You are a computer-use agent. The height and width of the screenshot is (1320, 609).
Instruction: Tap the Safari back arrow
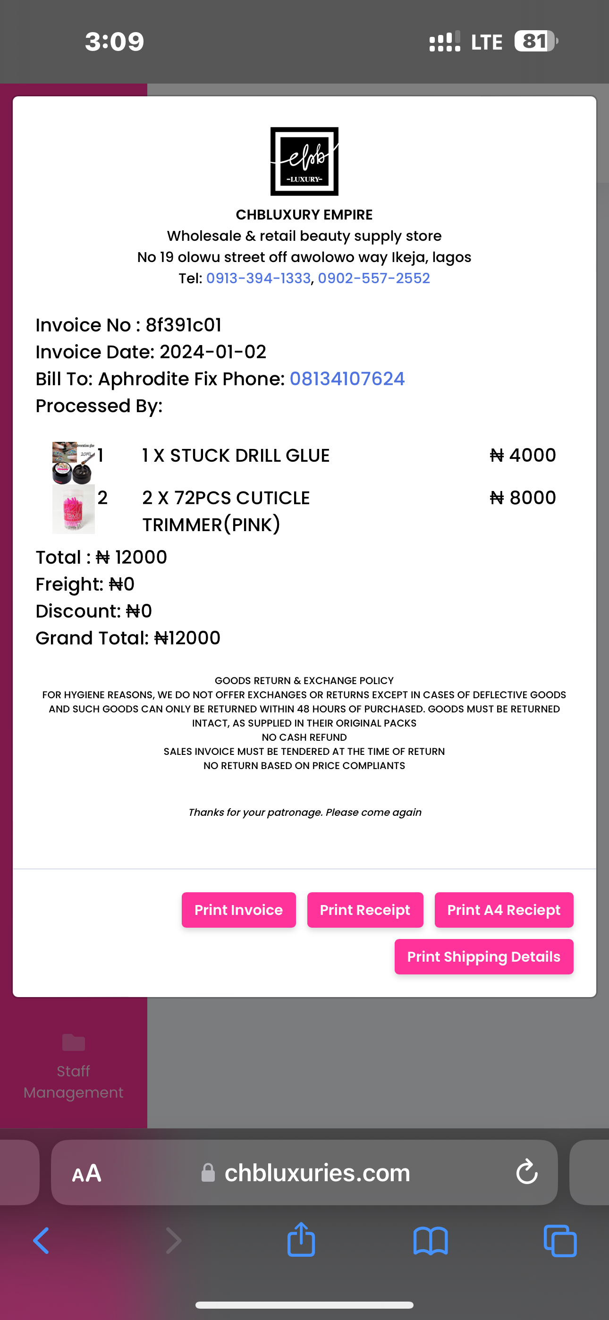click(x=41, y=1241)
